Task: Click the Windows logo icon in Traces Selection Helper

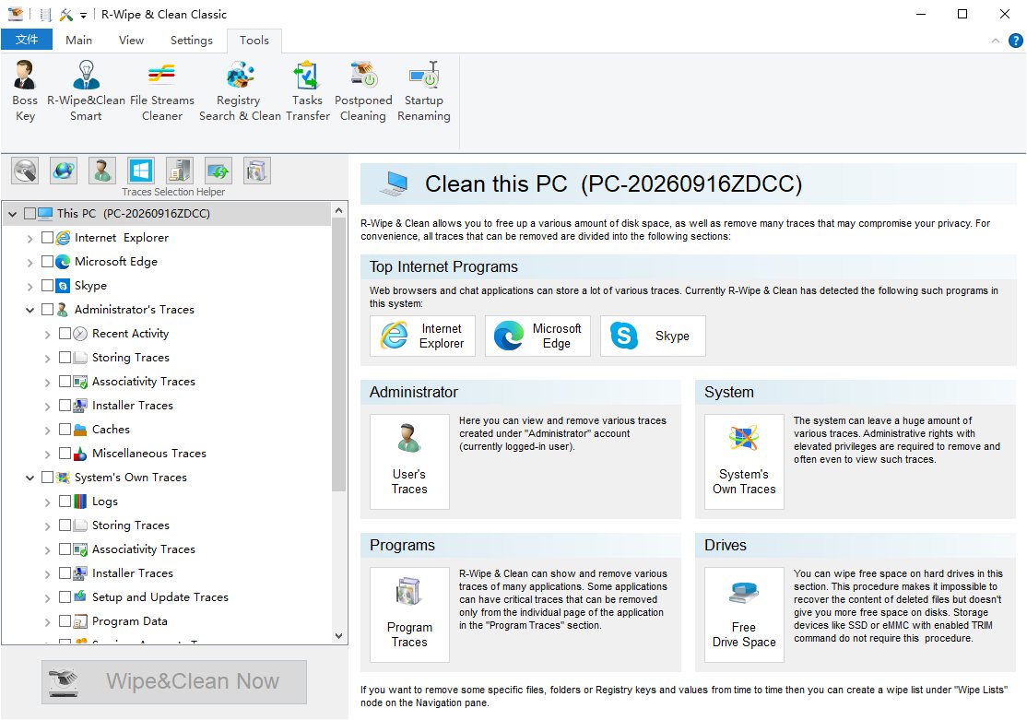Action: click(x=141, y=171)
